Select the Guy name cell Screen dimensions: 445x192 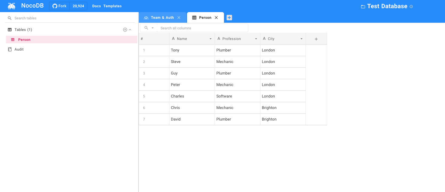click(x=192, y=73)
